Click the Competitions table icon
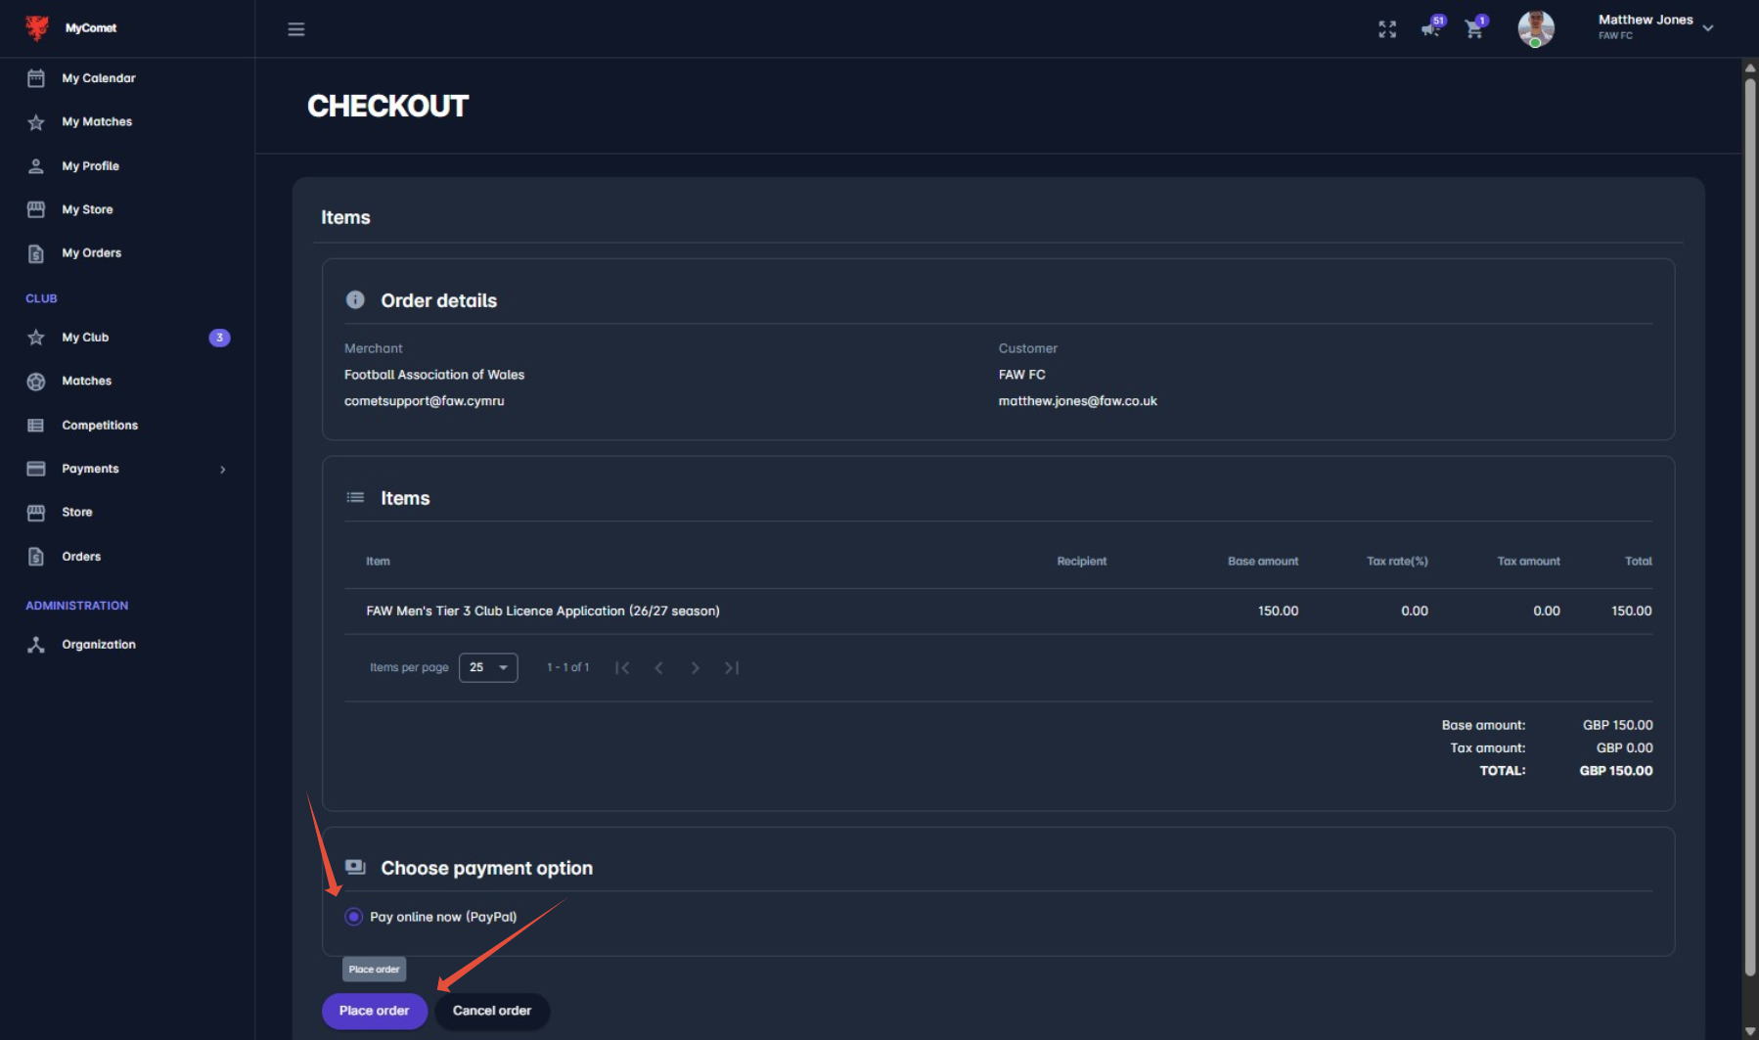 (36, 426)
